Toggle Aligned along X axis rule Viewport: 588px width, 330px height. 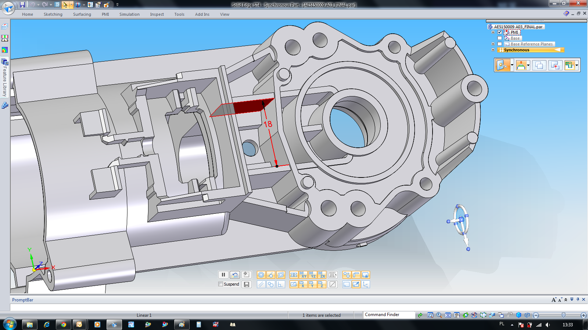[x=303, y=284]
